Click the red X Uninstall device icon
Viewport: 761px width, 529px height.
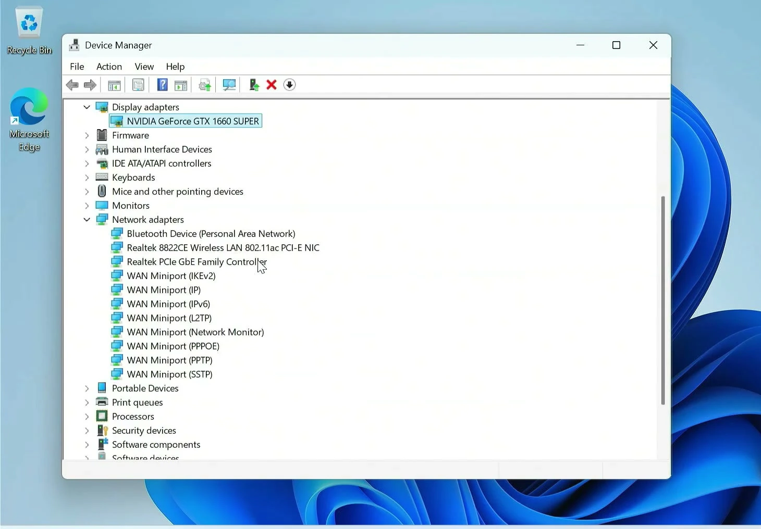[272, 85]
